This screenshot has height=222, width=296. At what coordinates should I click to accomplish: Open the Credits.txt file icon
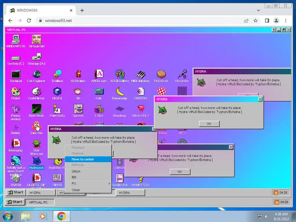tap(119, 180)
